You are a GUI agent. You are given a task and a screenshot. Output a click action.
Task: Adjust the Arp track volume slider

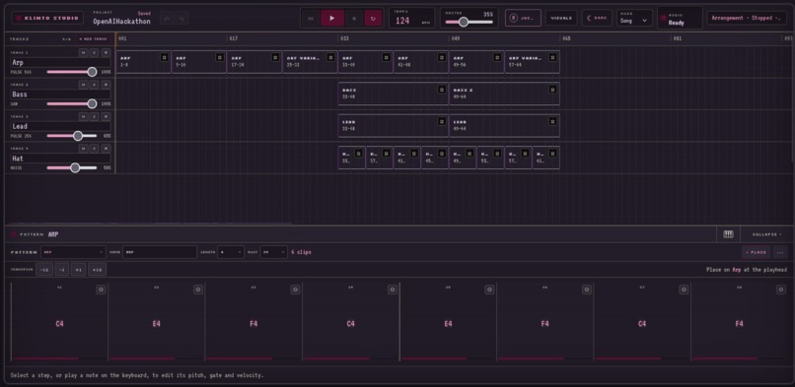click(71, 72)
